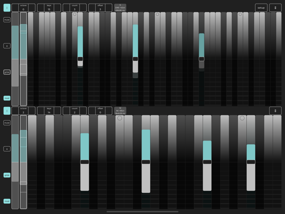The height and width of the screenshot is (214, 285).
Task: Click the right box of the bottom octave stepper
Action: [32, 111]
